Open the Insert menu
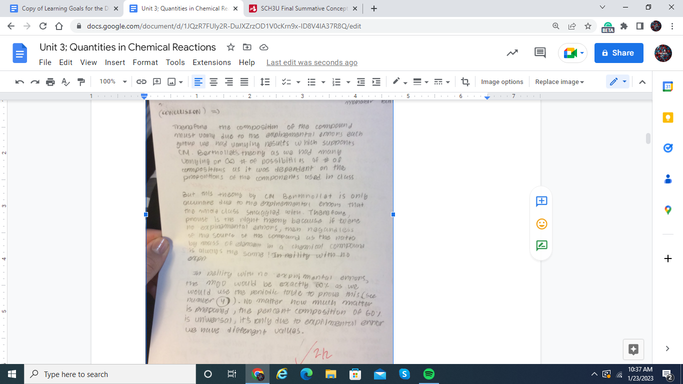The image size is (683, 384). [x=115, y=62]
